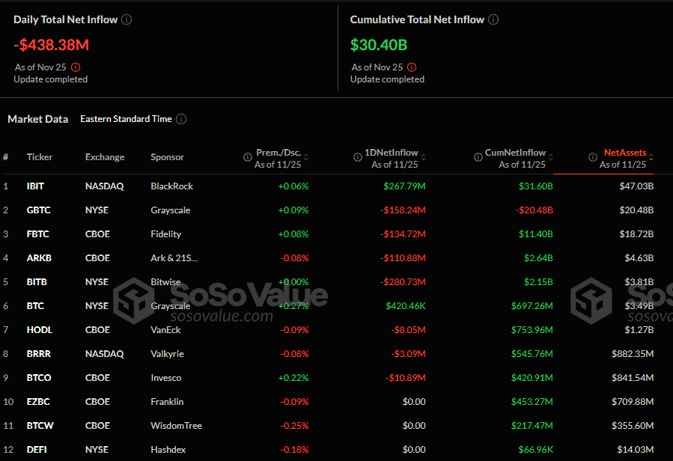Open the BTCO ticker

[x=39, y=378]
